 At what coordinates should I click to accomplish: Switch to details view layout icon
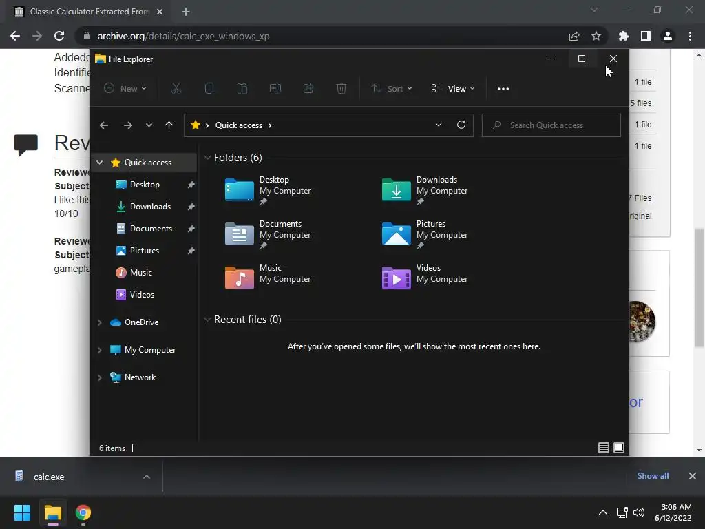click(603, 448)
